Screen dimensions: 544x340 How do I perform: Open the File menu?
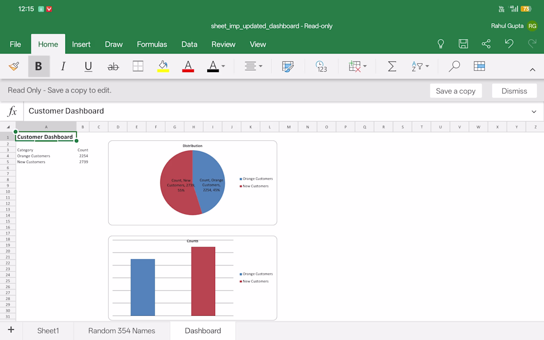coord(15,44)
